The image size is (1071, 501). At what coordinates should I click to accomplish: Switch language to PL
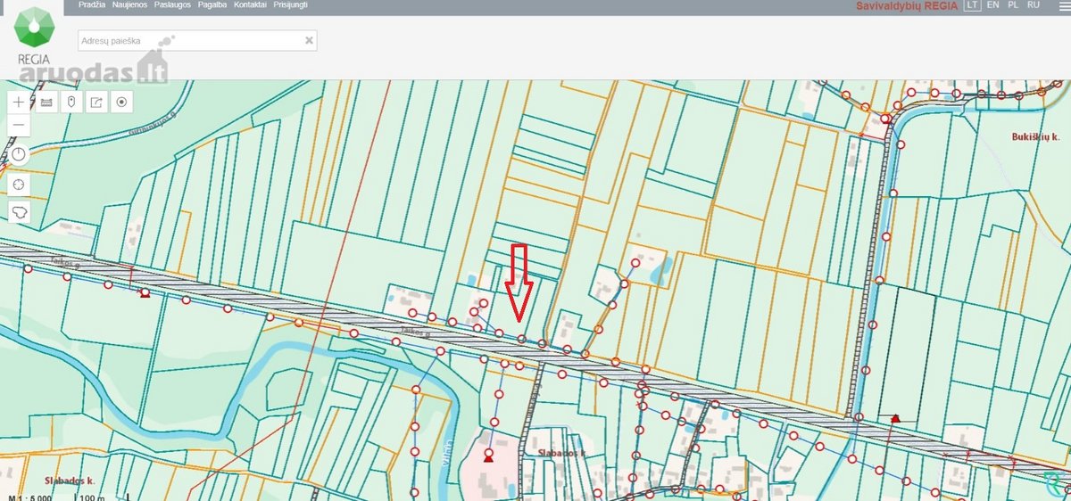pyautogui.click(x=1013, y=5)
